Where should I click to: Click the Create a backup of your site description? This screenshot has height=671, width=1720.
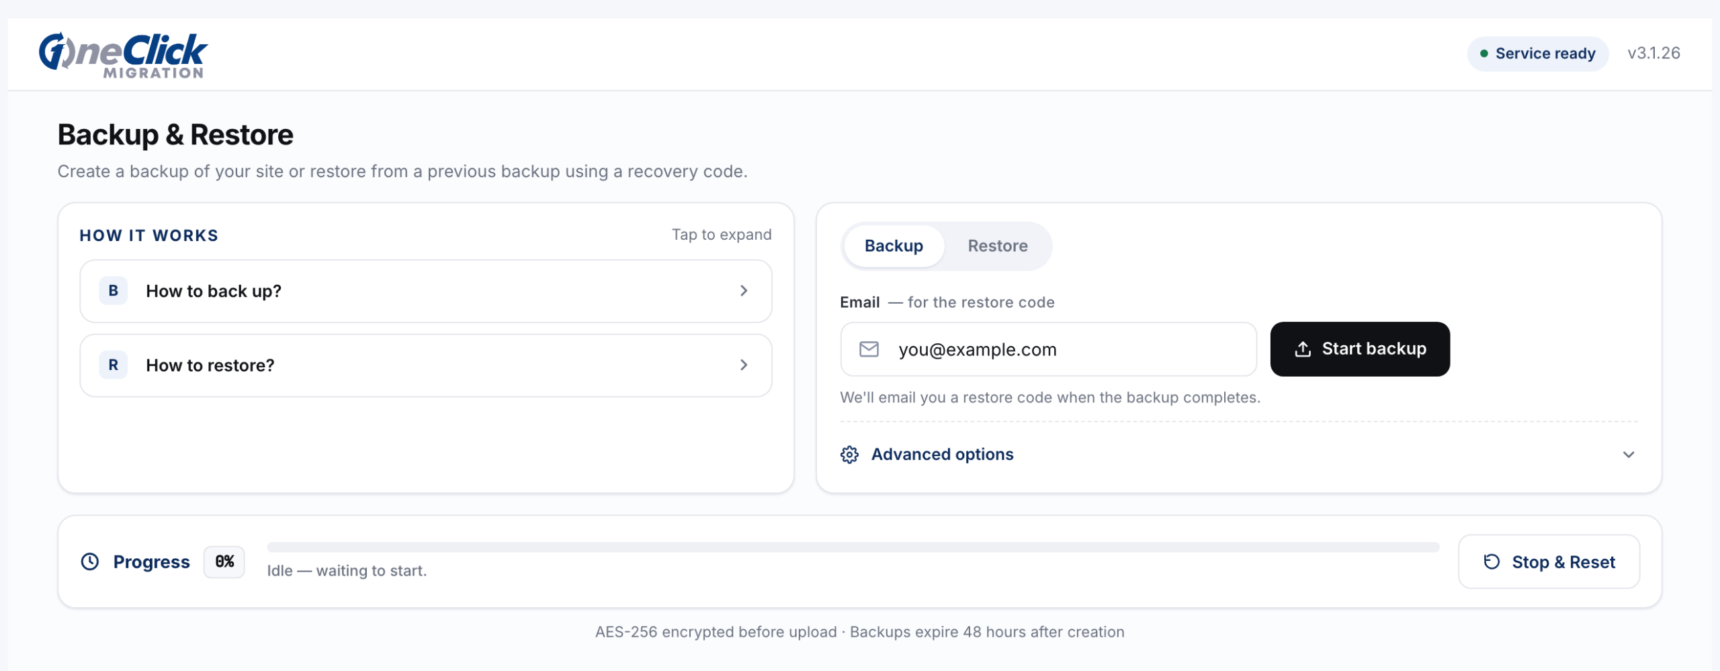coord(402,172)
